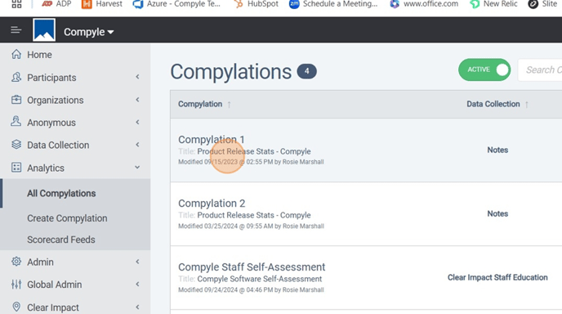Select the Create Compylation menu item
562x314 pixels.
(x=67, y=218)
